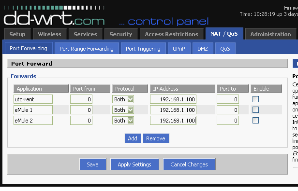Click the Time uptime status text
The width and height of the screenshot is (298, 191).
269,14
